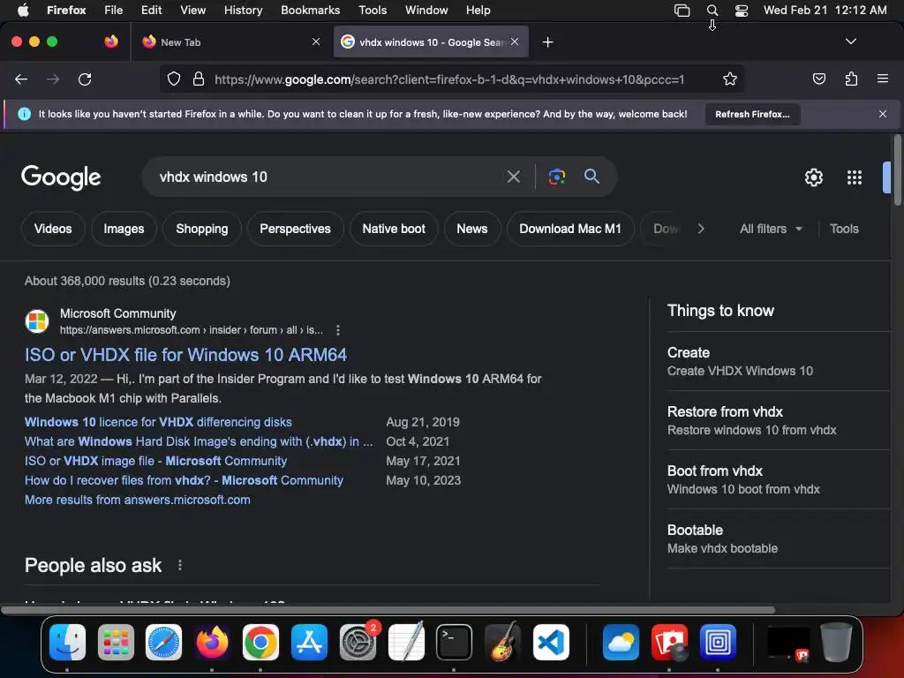Close the New Tab tab
The width and height of the screenshot is (904, 678).
[315, 41]
